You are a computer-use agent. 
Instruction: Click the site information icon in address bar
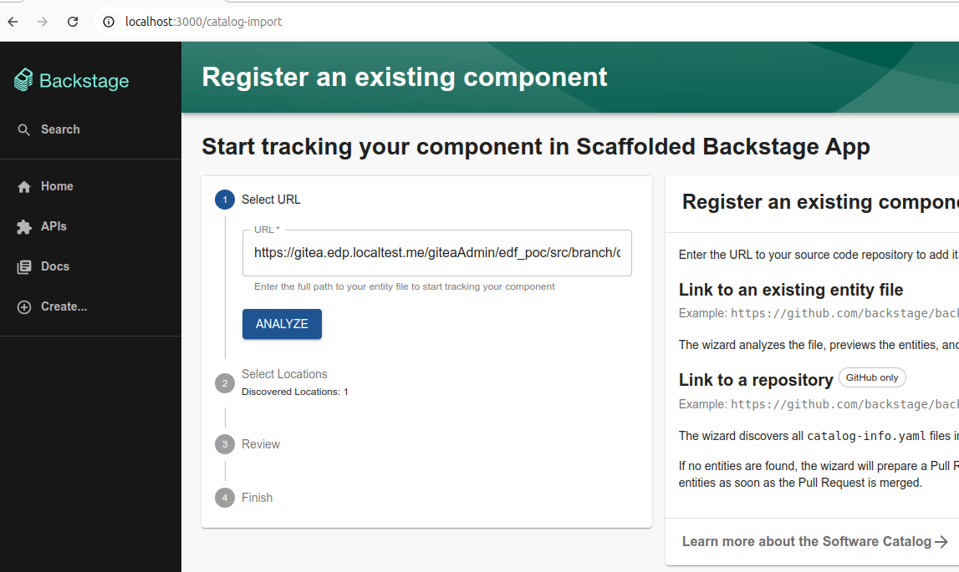pyautogui.click(x=108, y=22)
